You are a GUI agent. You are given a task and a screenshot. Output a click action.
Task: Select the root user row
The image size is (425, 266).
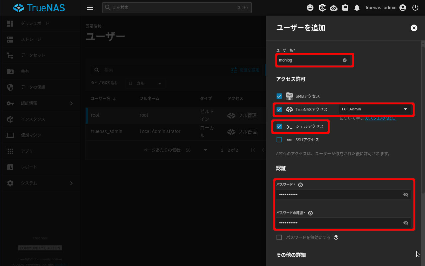pyautogui.click(x=176, y=115)
